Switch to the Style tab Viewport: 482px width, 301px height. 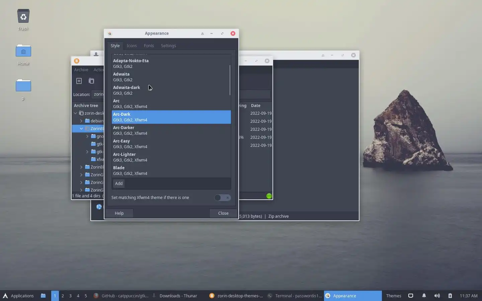(115, 46)
